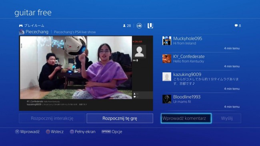Click the Hi from Ireland comment

(184, 43)
